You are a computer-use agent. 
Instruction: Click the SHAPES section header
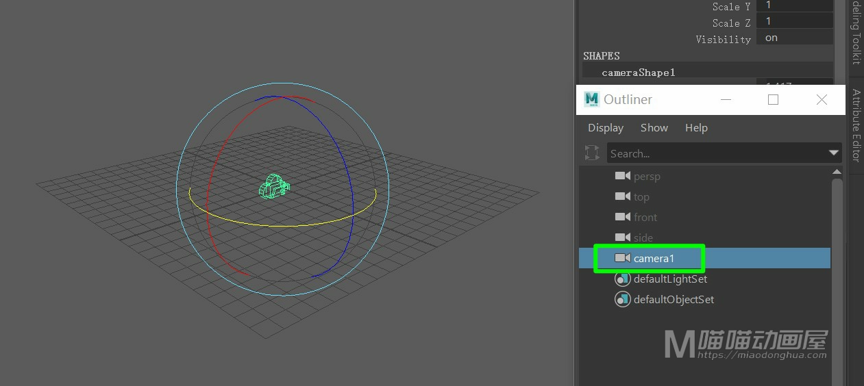point(602,56)
